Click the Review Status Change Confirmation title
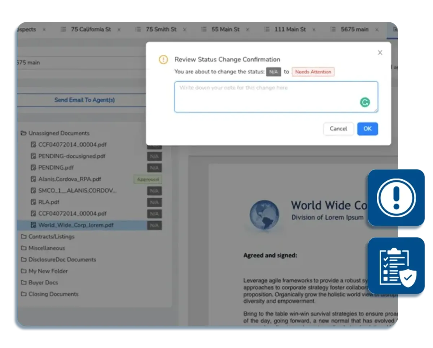433x348 pixels. (x=227, y=60)
